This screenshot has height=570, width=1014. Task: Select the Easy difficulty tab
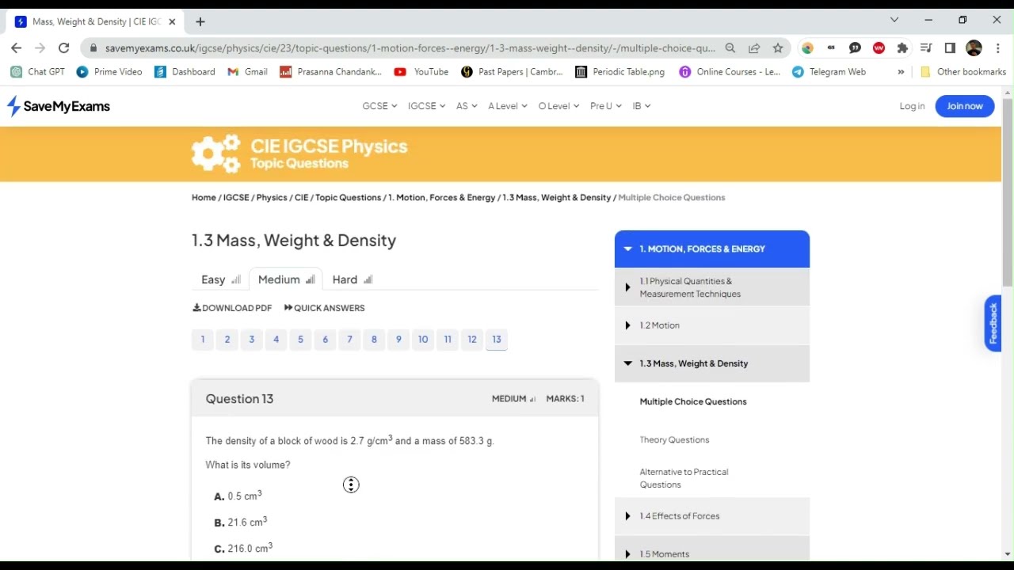[x=220, y=279]
